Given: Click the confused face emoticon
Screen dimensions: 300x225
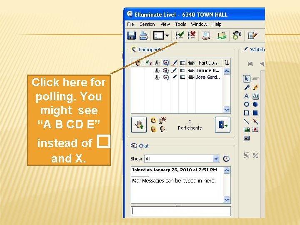Looking at the screenshot, I should [153, 129].
